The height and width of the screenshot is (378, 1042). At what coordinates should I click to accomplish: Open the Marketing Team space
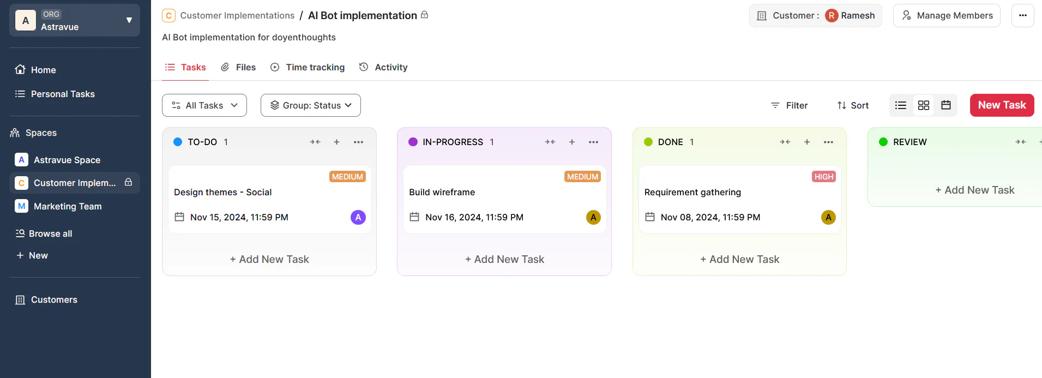coord(75,206)
